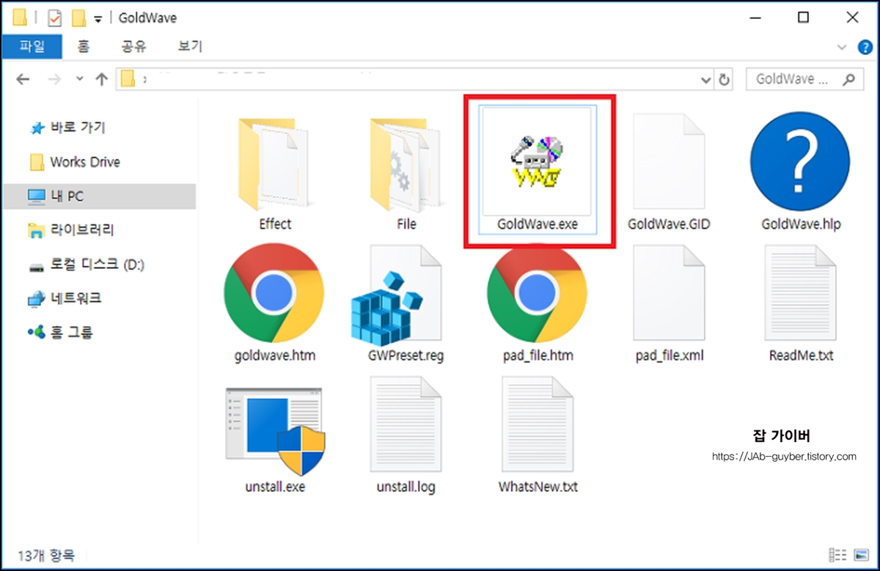Click the Properties checkmark quick access icon
The width and height of the screenshot is (880, 571).
(54, 18)
